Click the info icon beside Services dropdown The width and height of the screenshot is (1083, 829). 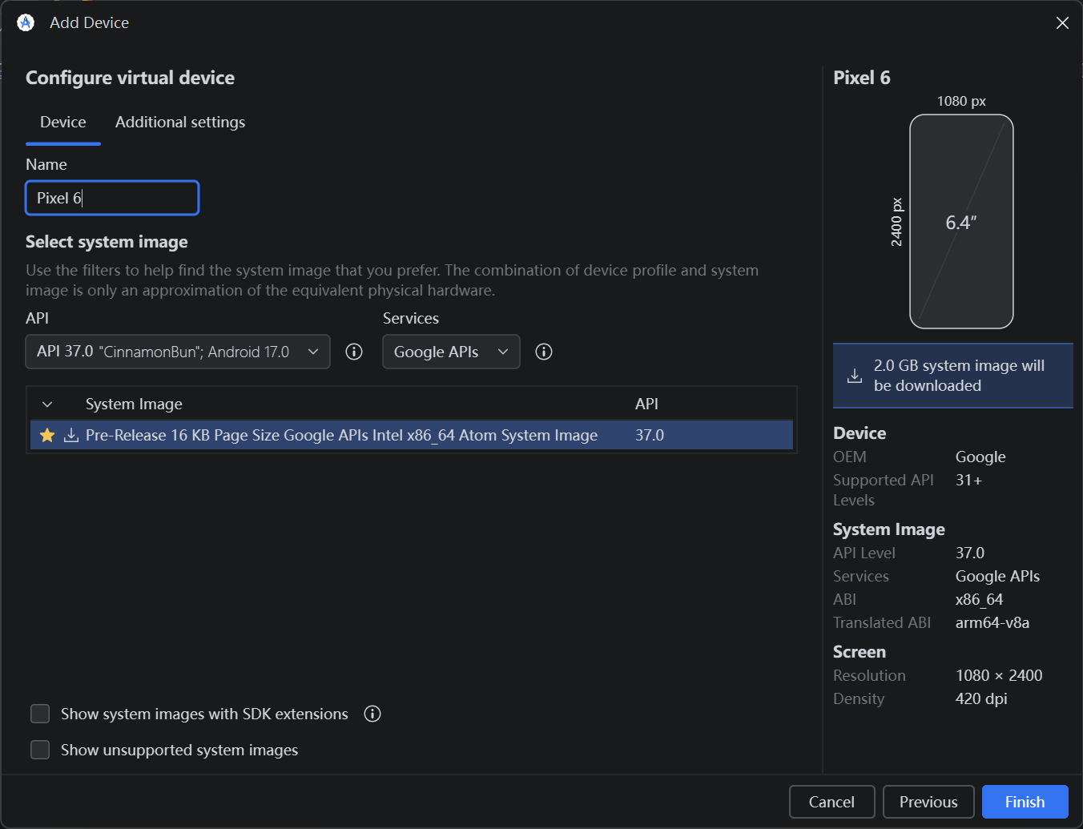point(544,352)
